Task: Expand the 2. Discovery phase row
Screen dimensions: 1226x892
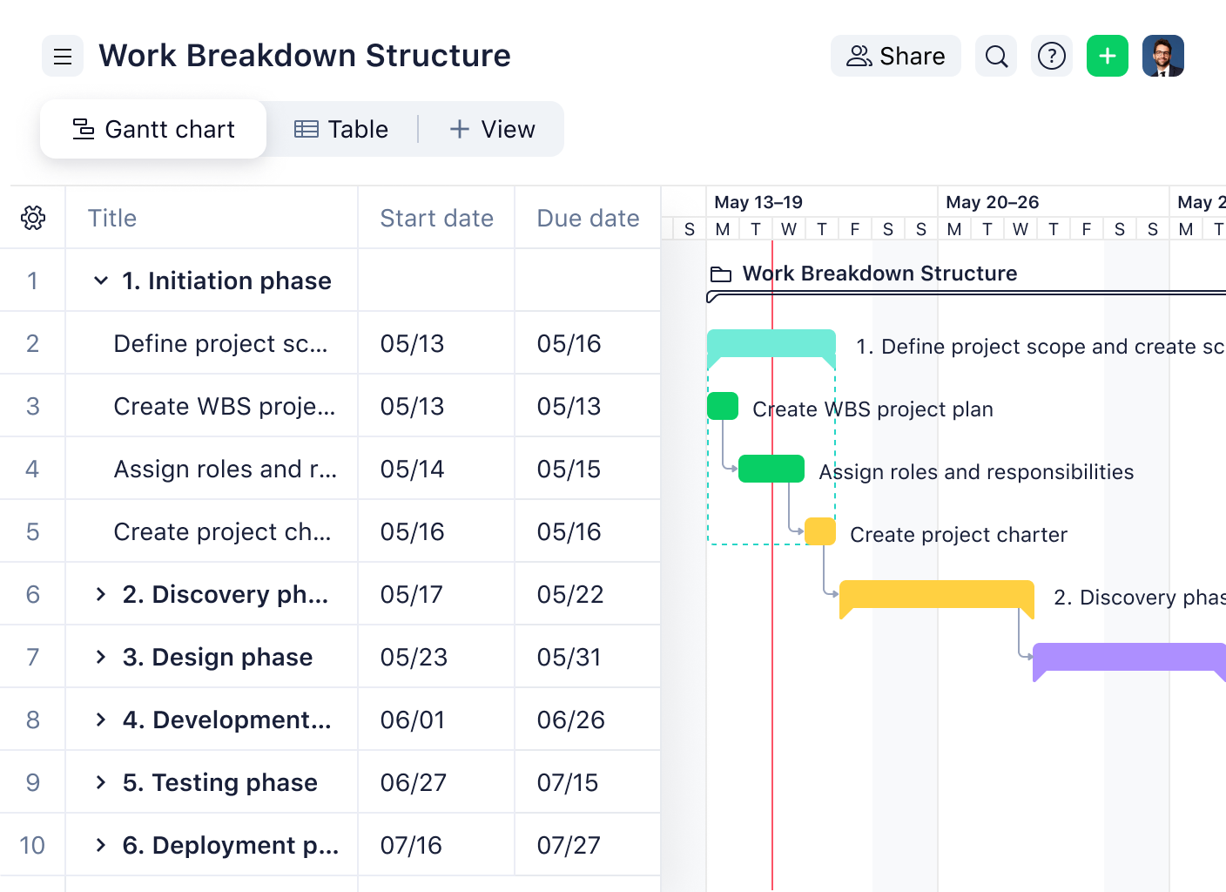Action: point(101,594)
